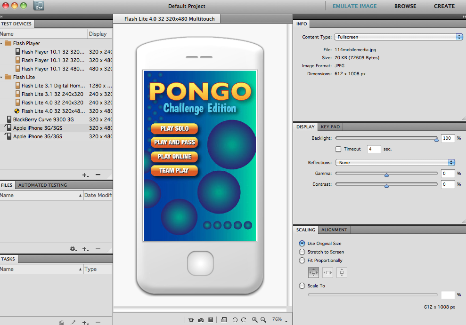Viewport: 466px width, 325px height.
Task: Open the zoom percentage dropdown arrow
Action: [x=286, y=321]
